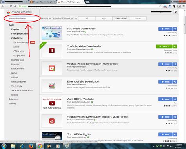
Task: Share Elite YouTube Downloader via share icon
Action: point(175,82)
